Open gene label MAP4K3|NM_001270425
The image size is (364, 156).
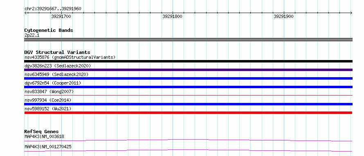[x=48, y=147]
